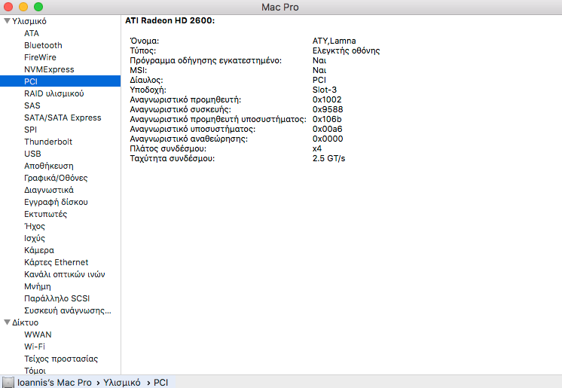Screen dimensions: 562x388
Task: Minimize window with yellow button
Action: pyautogui.click(x=23, y=7)
